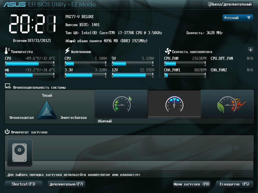Viewport: 258px width, 193px height.
Task: Load defaults with Стандартно (F5)
Action: [235, 184]
